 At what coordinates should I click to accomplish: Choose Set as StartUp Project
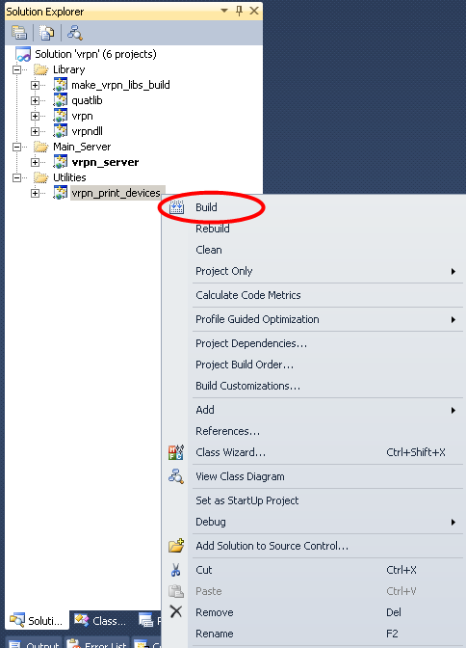[x=314, y=500]
